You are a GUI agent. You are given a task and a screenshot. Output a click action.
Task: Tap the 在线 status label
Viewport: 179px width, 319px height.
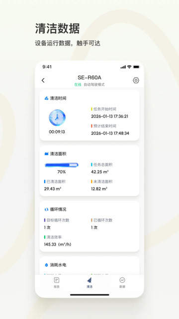(78, 85)
